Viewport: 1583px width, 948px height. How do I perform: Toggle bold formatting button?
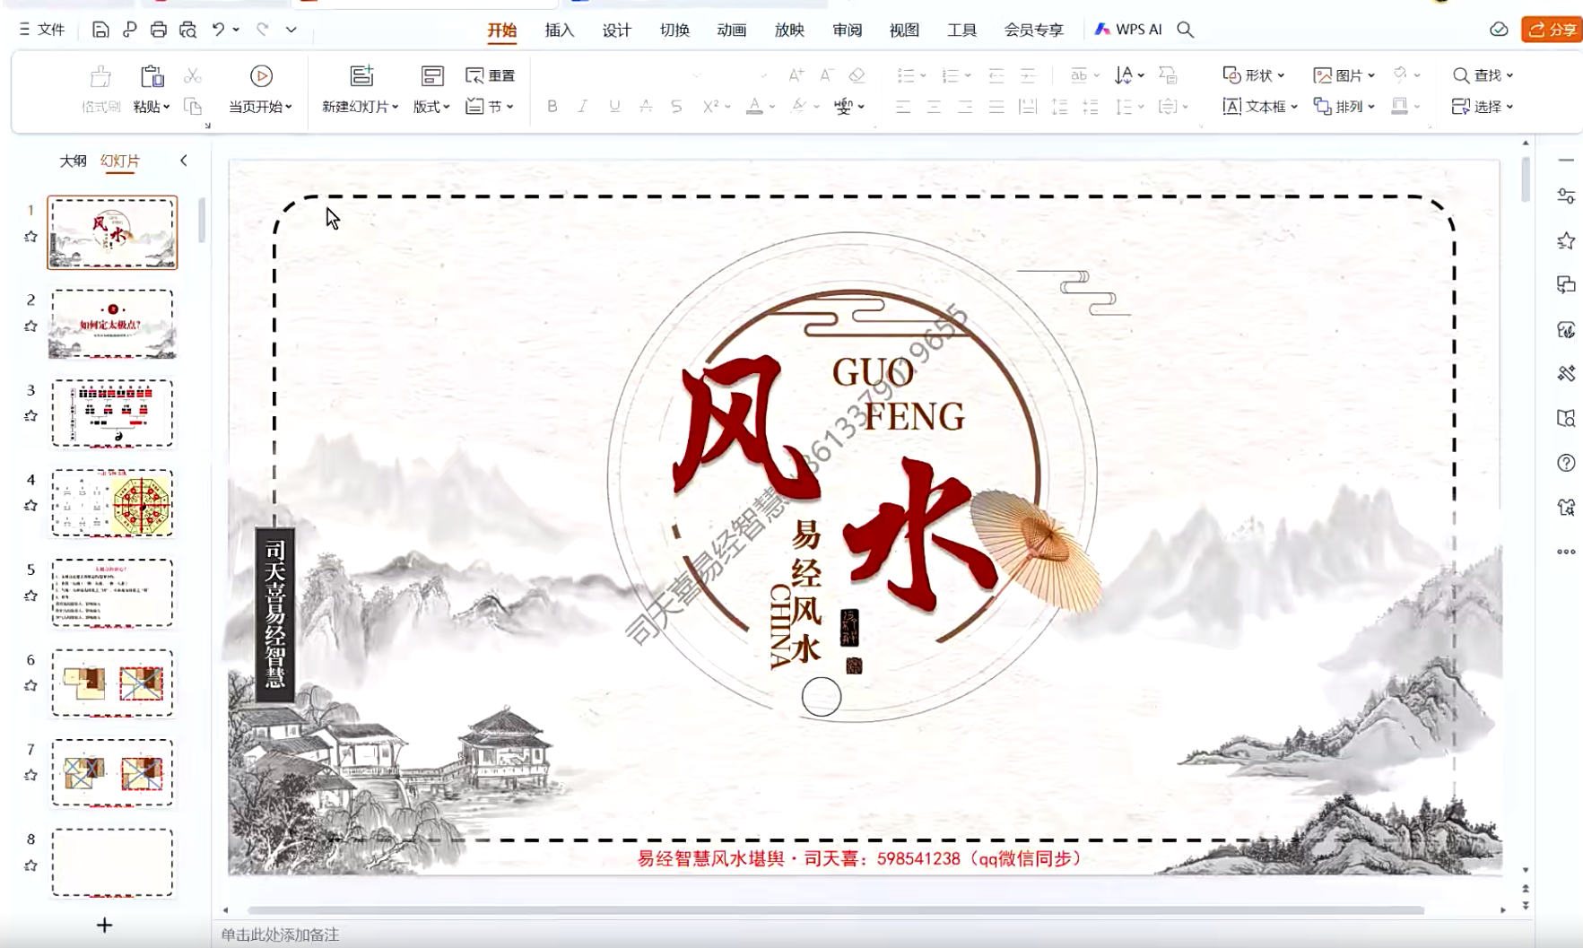pos(552,106)
